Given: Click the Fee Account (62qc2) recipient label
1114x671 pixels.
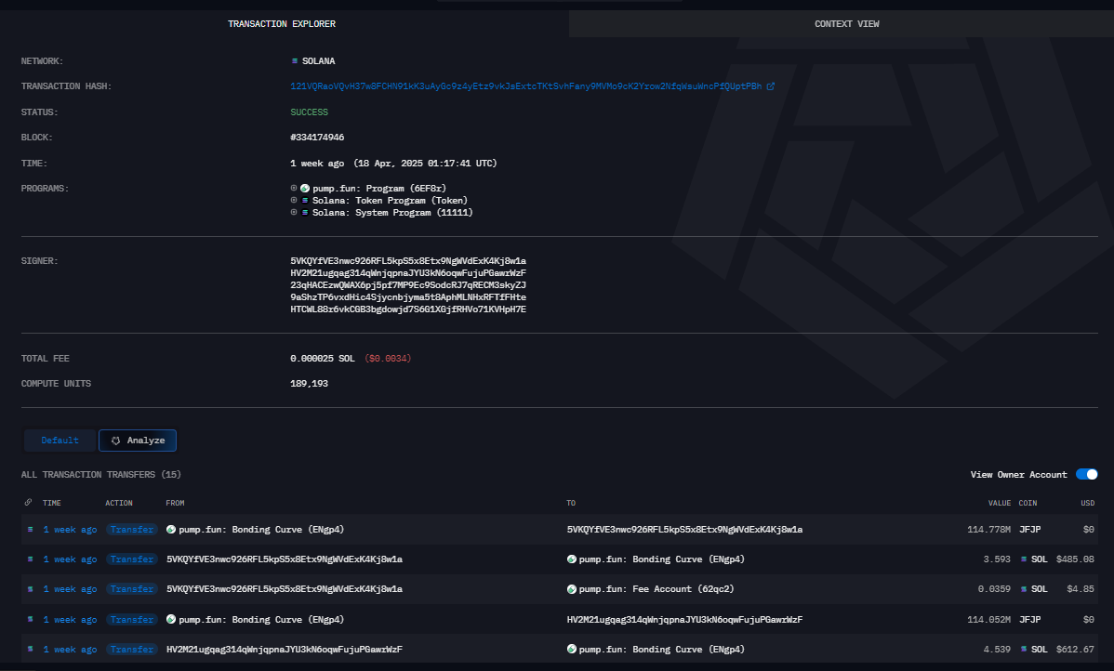Looking at the screenshot, I should pos(656,589).
